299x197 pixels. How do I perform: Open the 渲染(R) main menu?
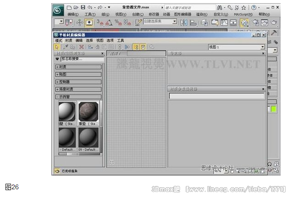[202, 14]
